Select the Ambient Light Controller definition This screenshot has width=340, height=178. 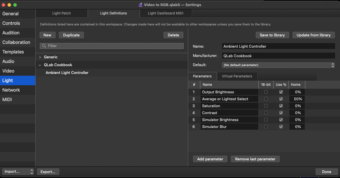[67, 73]
